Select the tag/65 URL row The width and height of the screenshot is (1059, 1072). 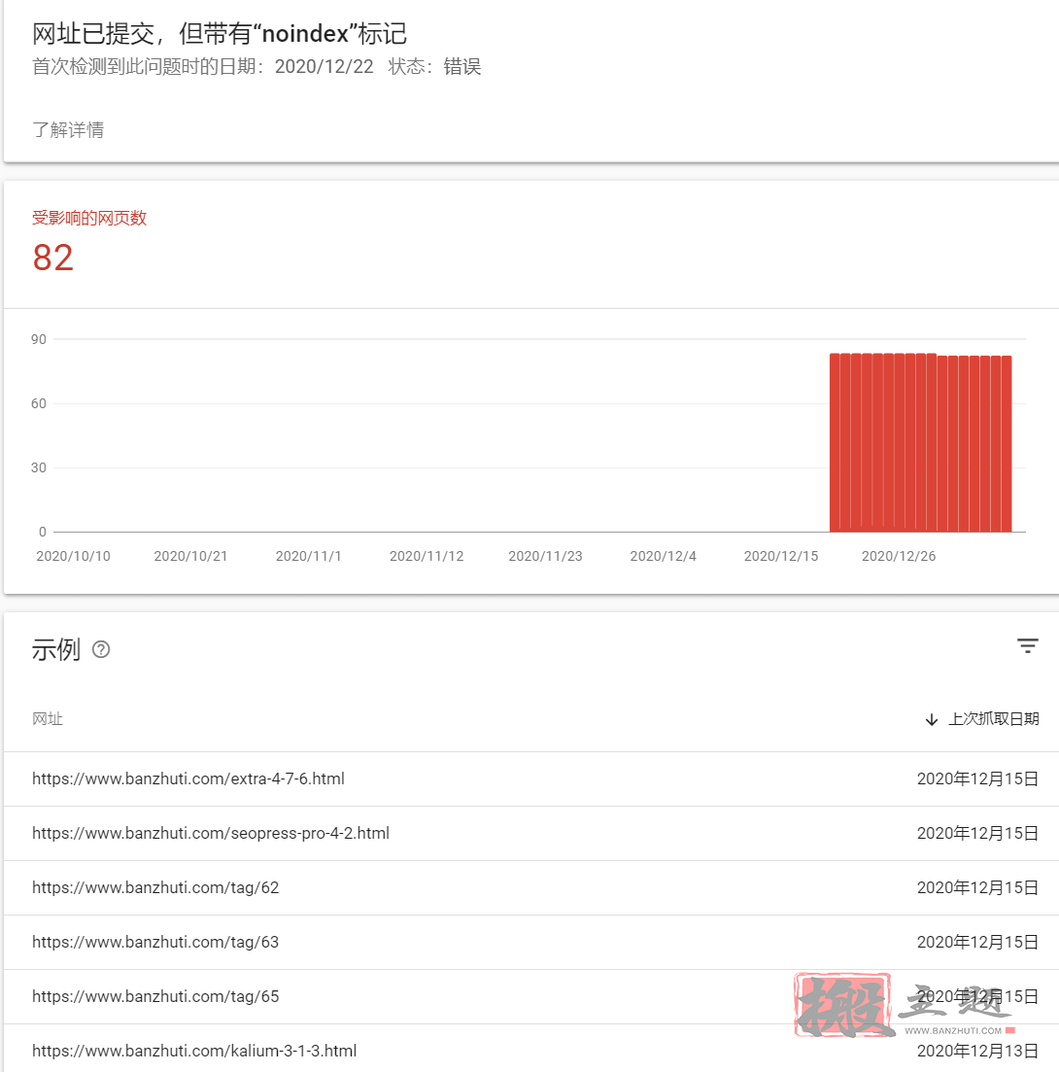(531, 996)
